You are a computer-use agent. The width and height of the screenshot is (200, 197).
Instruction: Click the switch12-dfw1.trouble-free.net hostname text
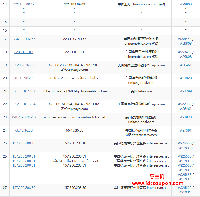75,161
